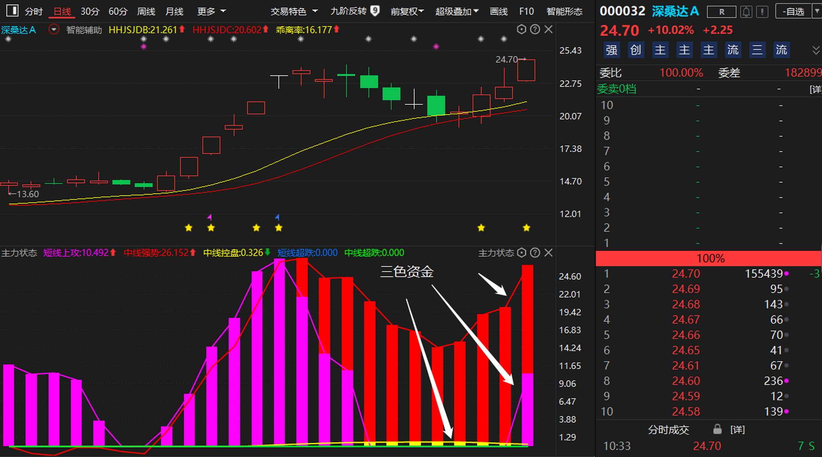The height and width of the screenshot is (457, 822).
Task: Click buy level 1 price 24.70
Action: pyautogui.click(x=686, y=273)
